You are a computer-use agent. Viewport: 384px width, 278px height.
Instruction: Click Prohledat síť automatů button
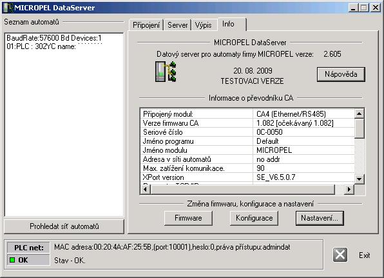click(64, 226)
